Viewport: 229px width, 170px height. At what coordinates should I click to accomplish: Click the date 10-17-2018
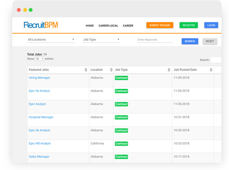[x=182, y=157]
